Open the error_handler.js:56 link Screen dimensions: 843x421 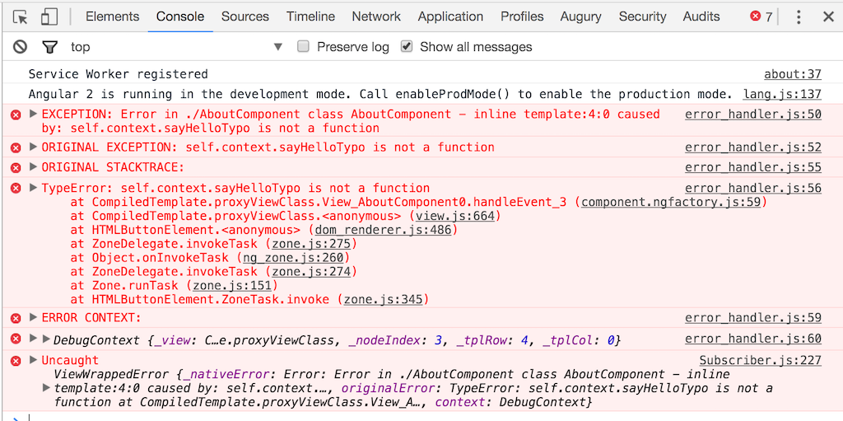point(753,188)
